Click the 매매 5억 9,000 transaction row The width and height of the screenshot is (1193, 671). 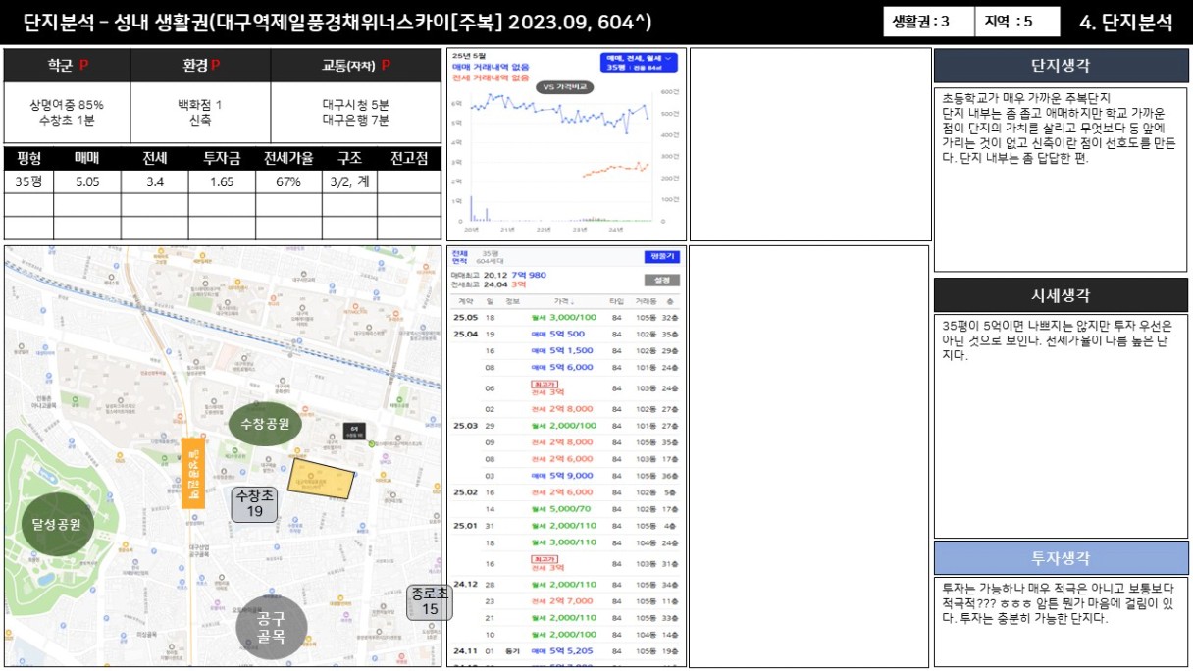[x=564, y=476]
